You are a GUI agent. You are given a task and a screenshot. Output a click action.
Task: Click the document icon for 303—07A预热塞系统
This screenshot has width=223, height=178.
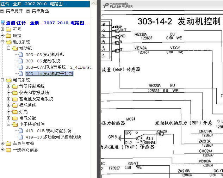(x=21, y=67)
